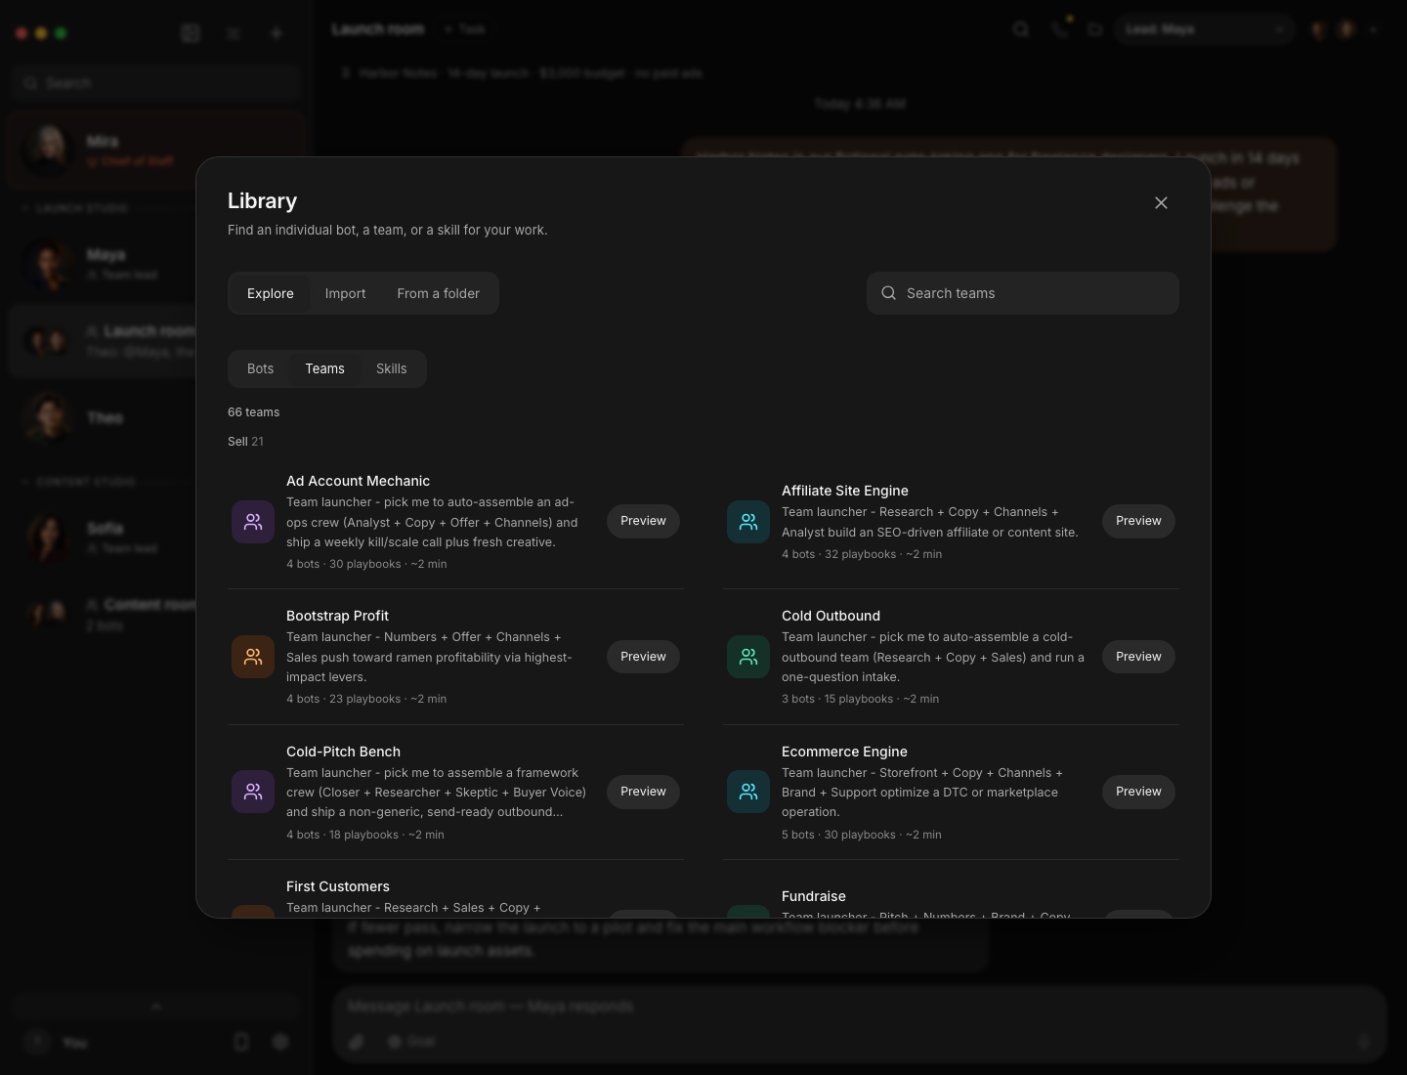Open the Lead Maya dropdown behind the dialog
This screenshot has width=1407, height=1075.
[x=1204, y=29]
